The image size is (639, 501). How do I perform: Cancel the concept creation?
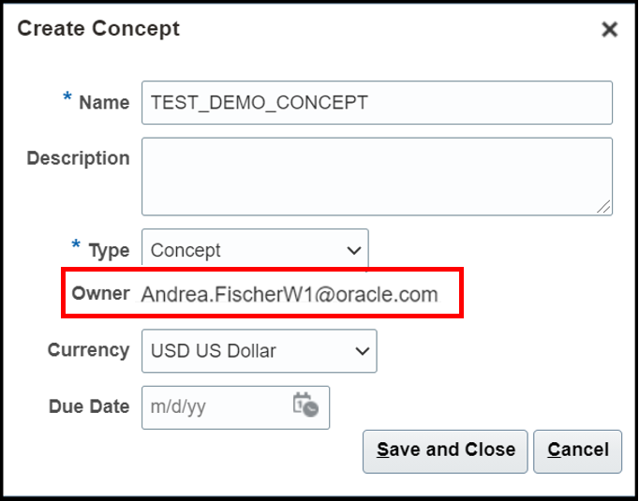pyautogui.click(x=577, y=451)
